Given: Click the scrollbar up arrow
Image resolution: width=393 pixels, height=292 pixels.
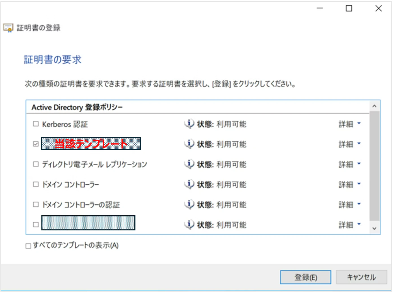Looking at the screenshot, I should coord(374,106).
